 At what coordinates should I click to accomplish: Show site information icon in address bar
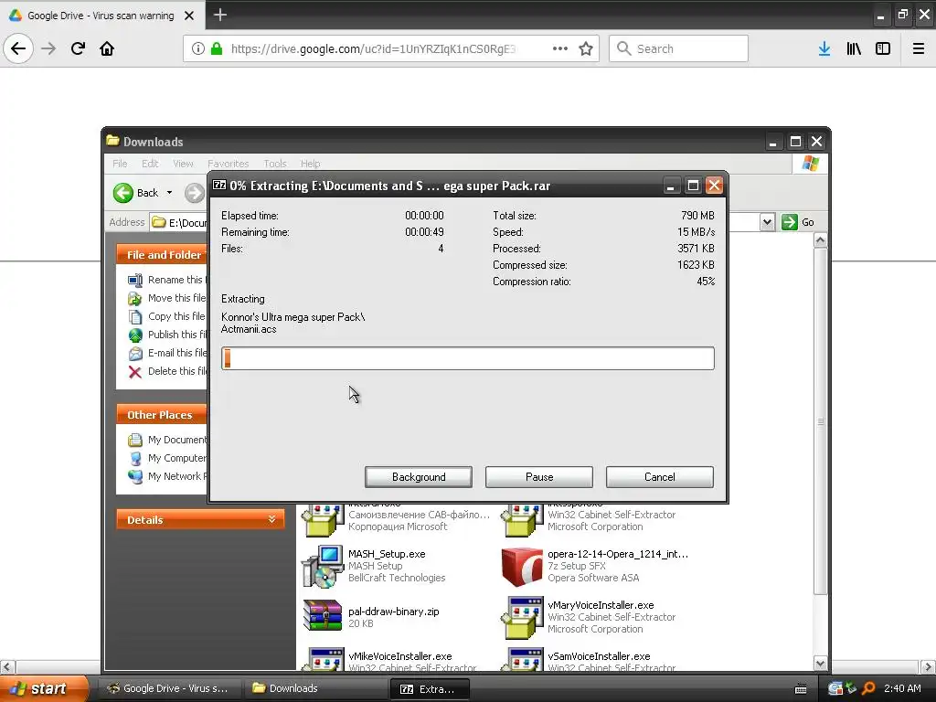[x=198, y=48]
